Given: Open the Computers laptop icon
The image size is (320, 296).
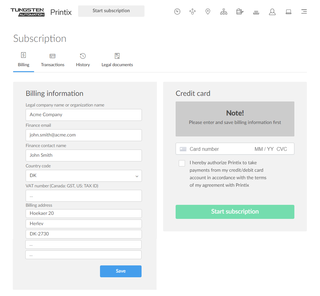Looking at the screenshot, I should [288, 12].
